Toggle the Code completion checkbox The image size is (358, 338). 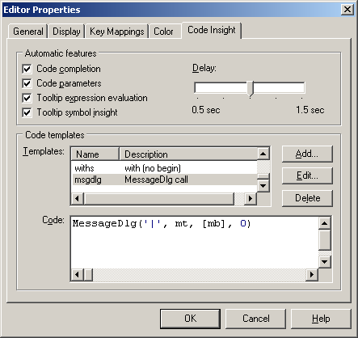[x=27, y=69]
